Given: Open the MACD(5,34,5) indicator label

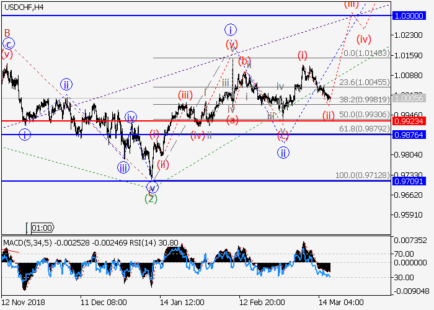Looking at the screenshot, I should coord(28,241).
